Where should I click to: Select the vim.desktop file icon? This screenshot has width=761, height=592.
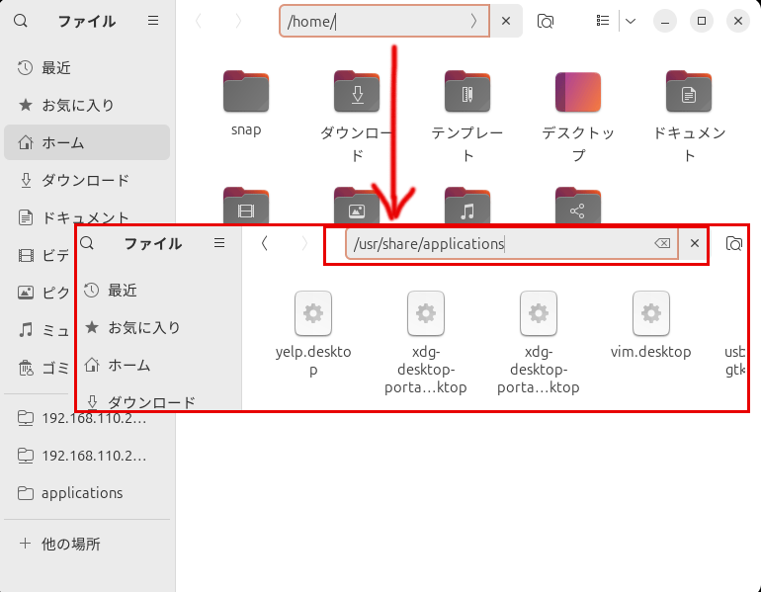coord(650,314)
